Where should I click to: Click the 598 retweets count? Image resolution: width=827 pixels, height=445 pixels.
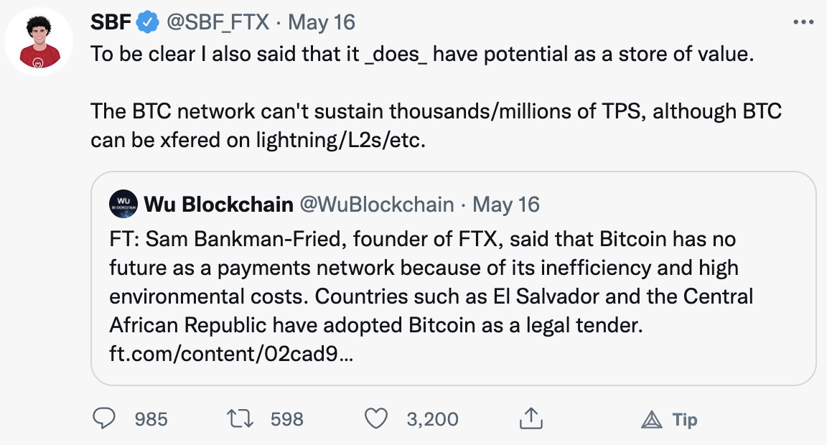pyautogui.click(x=286, y=419)
